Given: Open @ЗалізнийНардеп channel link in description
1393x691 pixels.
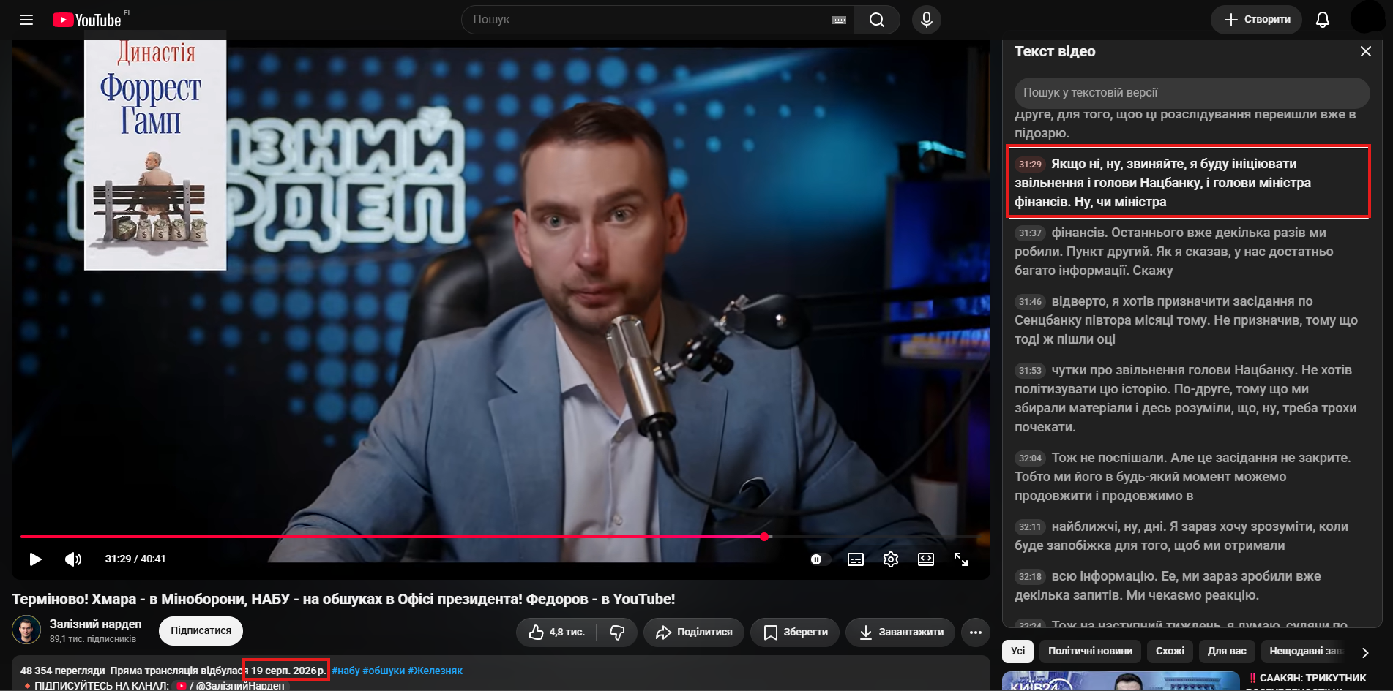Looking at the screenshot, I should 231,686.
